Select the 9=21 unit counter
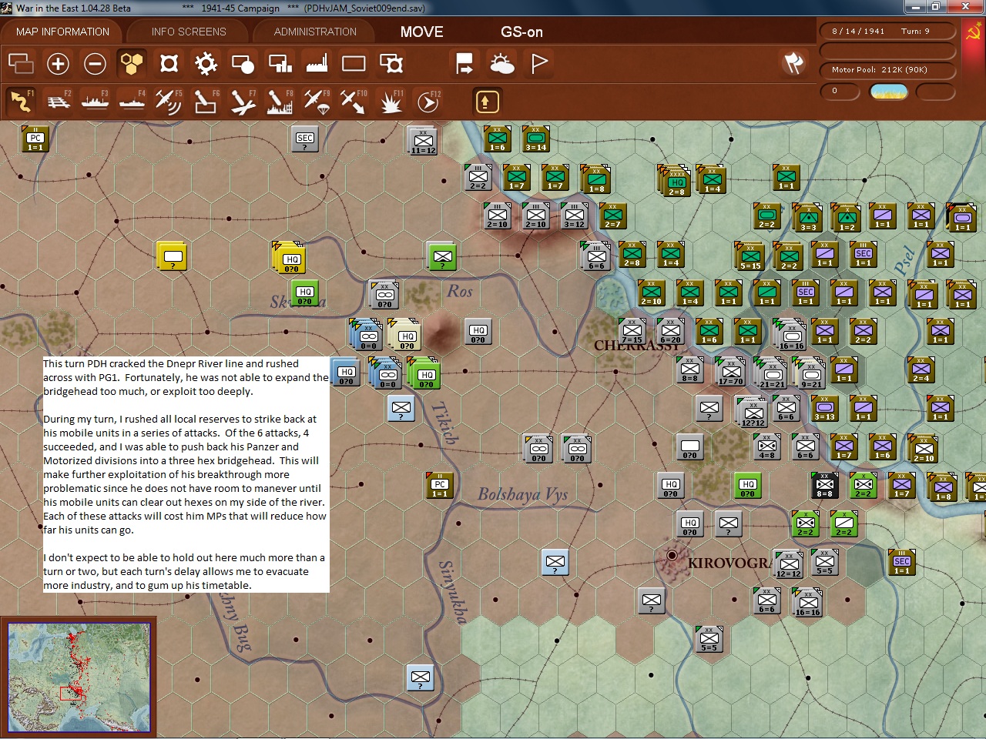This screenshot has width=986, height=739. coord(810,373)
